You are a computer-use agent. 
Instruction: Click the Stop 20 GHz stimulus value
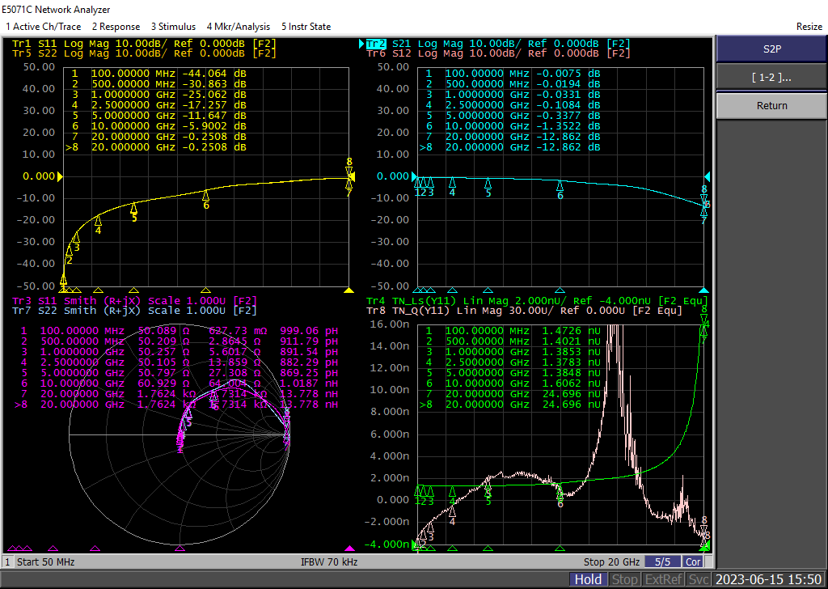pos(611,562)
